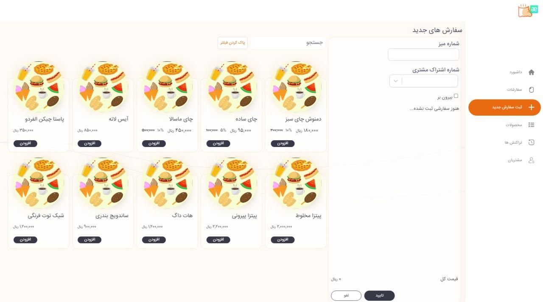Open products list icon in sidebar
This screenshot has width=543, height=302.
[531, 125]
